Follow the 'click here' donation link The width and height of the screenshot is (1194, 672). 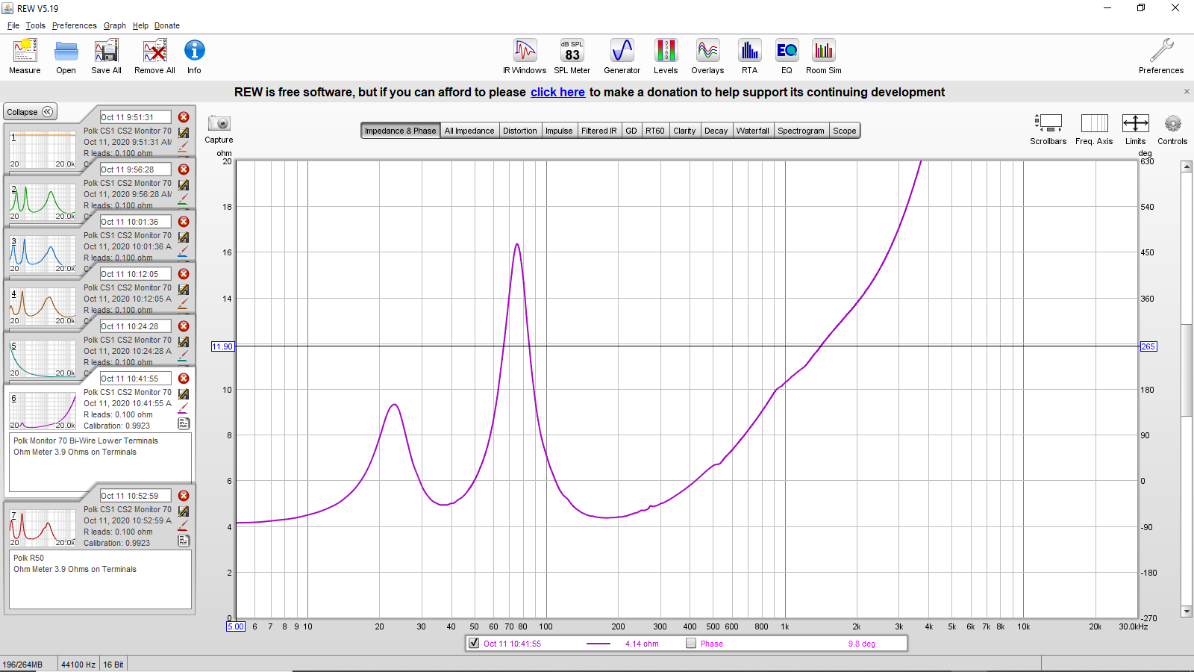[557, 92]
